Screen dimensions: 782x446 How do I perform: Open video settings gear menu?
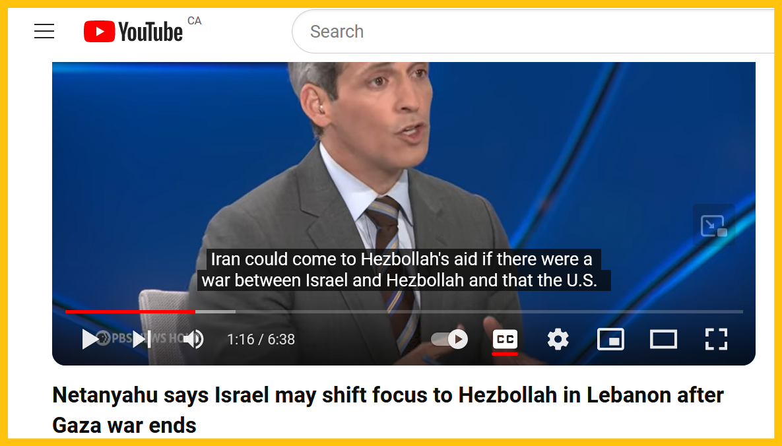[x=558, y=339]
